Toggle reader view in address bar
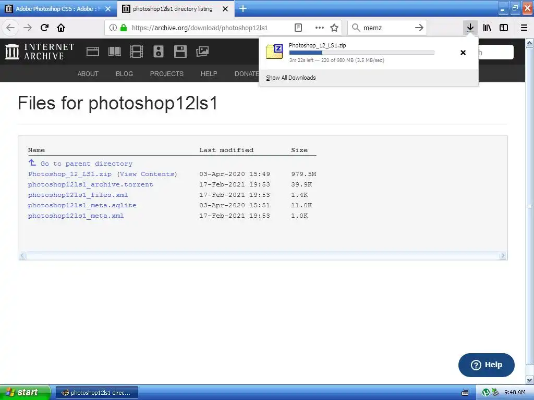Image resolution: width=534 pixels, height=400 pixels. point(298,28)
